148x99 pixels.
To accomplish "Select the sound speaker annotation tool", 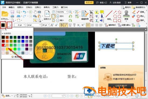I will point(102,20).
